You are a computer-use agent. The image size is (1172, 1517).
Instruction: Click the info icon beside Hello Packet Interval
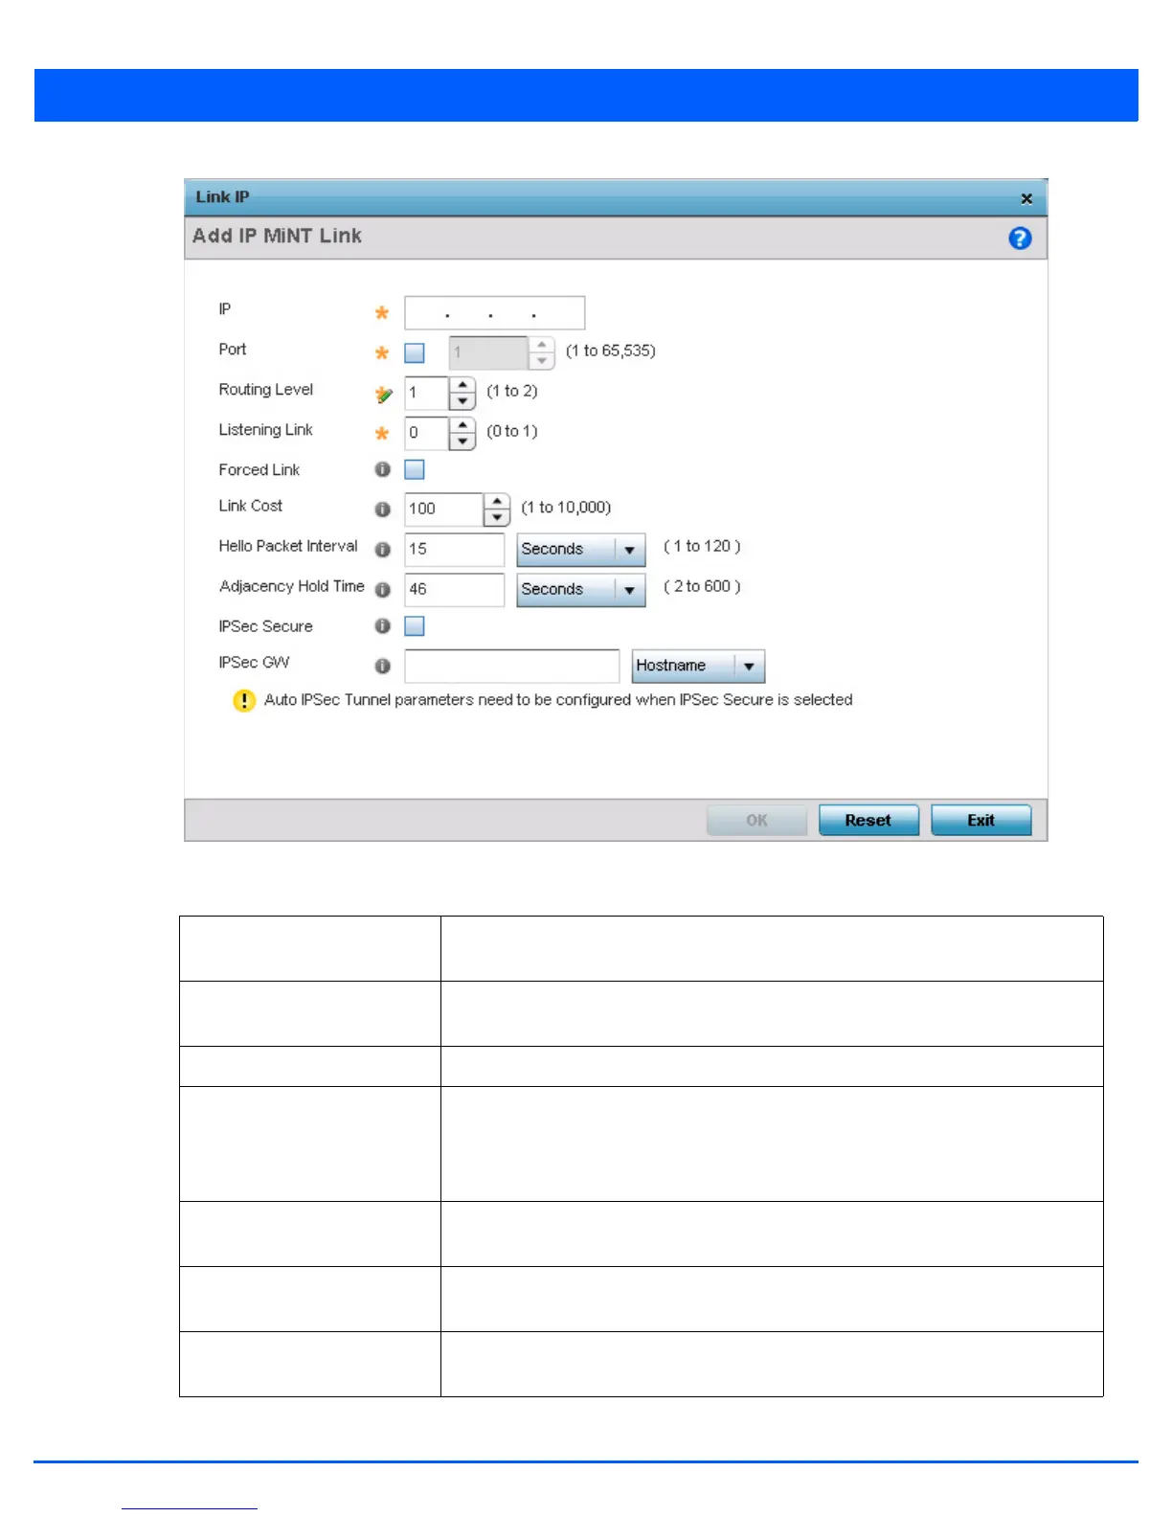tap(383, 550)
